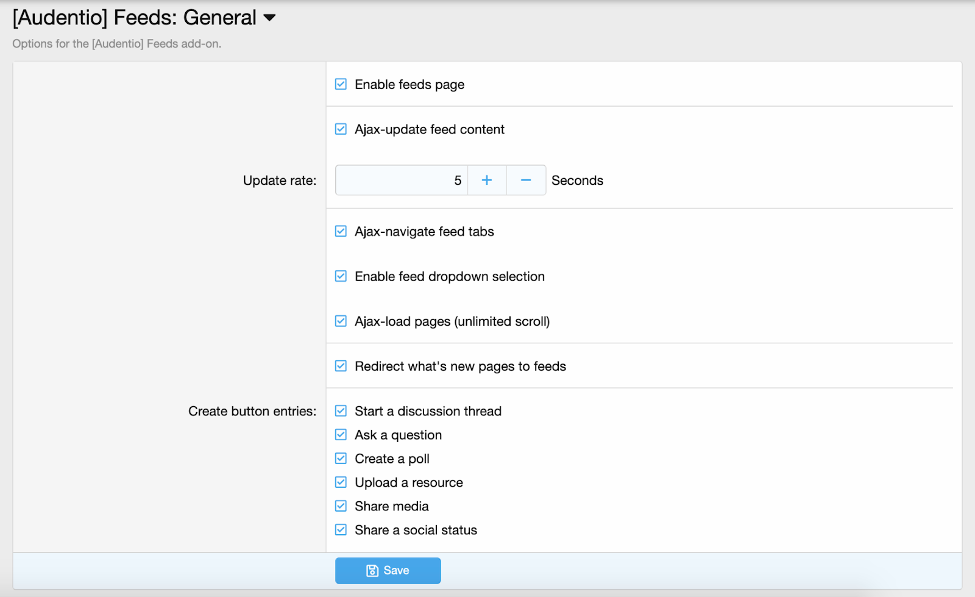This screenshot has height=597, width=975.
Task: Toggle Ajax-navigate feed tabs option
Action: (341, 232)
